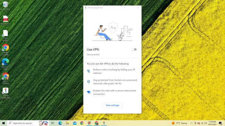
Task: Open Task View from the taskbar
Action: (53, 123)
